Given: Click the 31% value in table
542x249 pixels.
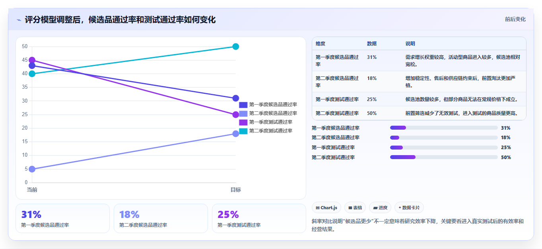Looking at the screenshot, I should (x=372, y=57).
